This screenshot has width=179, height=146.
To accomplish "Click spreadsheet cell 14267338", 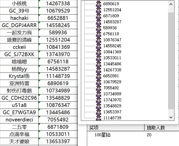I will [x=58, y=3].
